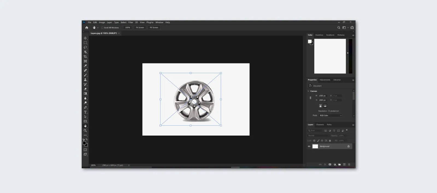Open the Mode RGB Color dropdown
This screenshot has height=193, width=437.
point(330,116)
